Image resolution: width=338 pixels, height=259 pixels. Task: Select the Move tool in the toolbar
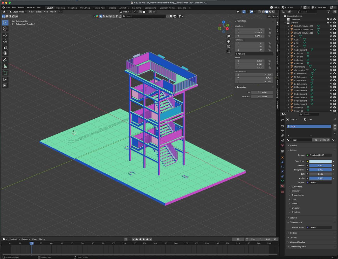[5, 35]
